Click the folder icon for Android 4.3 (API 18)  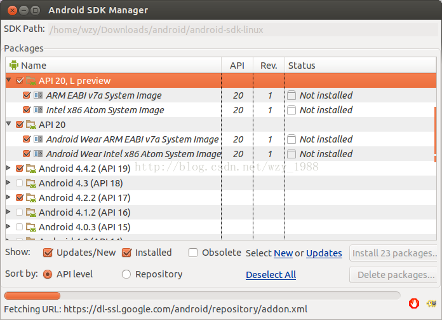(31, 183)
